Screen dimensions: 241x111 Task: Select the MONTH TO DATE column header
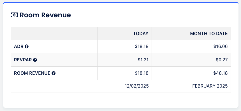pyautogui.click(x=209, y=34)
